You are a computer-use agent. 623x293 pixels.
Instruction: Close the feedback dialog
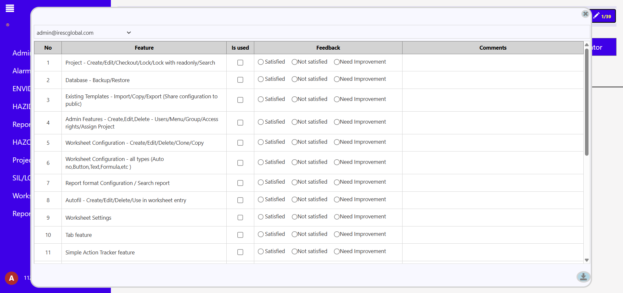pyautogui.click(x=585, y=14)
